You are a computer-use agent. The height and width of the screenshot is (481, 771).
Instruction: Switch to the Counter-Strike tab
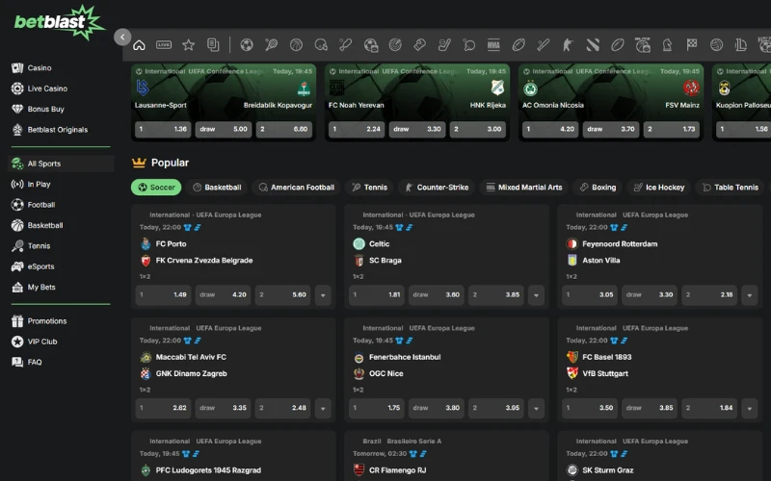click(437, 187)
